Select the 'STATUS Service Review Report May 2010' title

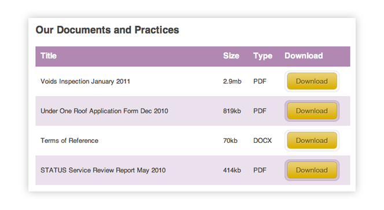tap(103, 170)
